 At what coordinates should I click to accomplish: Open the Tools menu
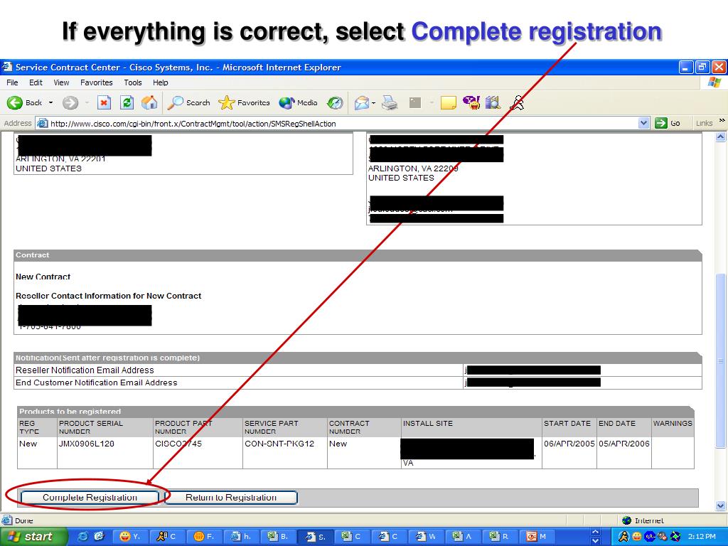133,82
